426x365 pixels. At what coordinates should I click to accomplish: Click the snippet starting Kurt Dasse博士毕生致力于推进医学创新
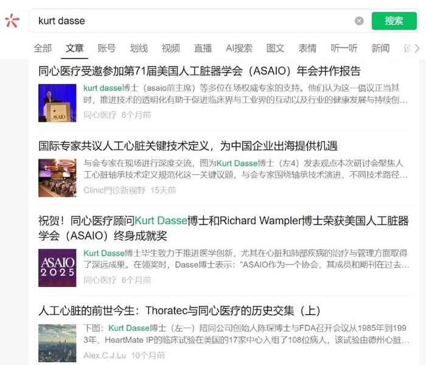(246, 259)
